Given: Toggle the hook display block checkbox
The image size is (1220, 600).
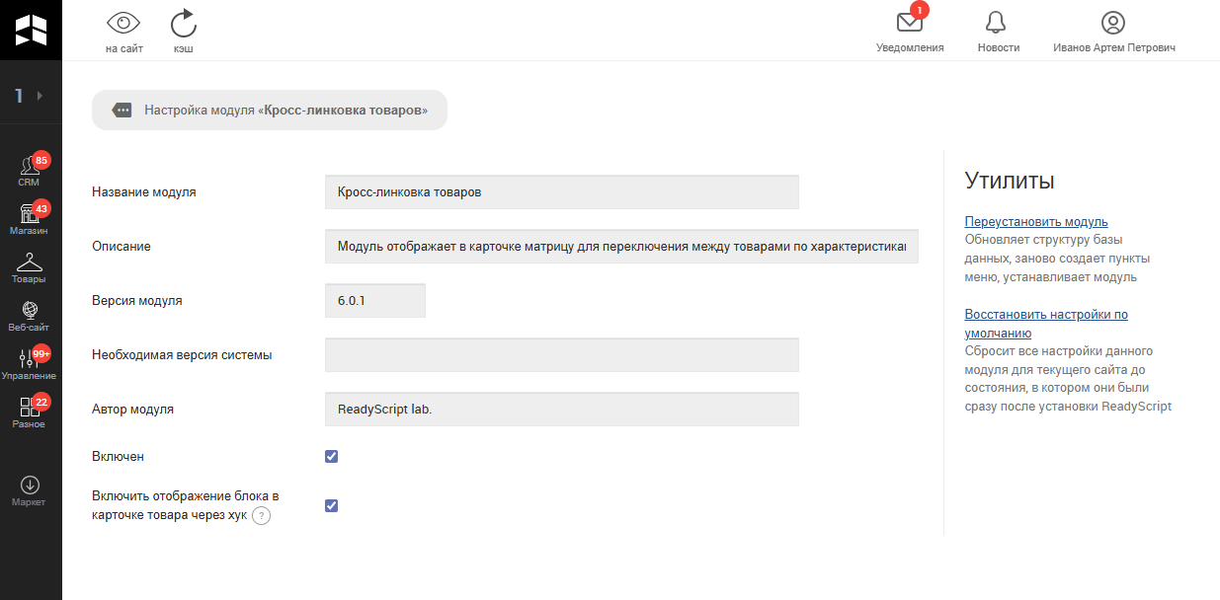Looking at the screenshot, I should pyautogui.click(x=332, y=505).
